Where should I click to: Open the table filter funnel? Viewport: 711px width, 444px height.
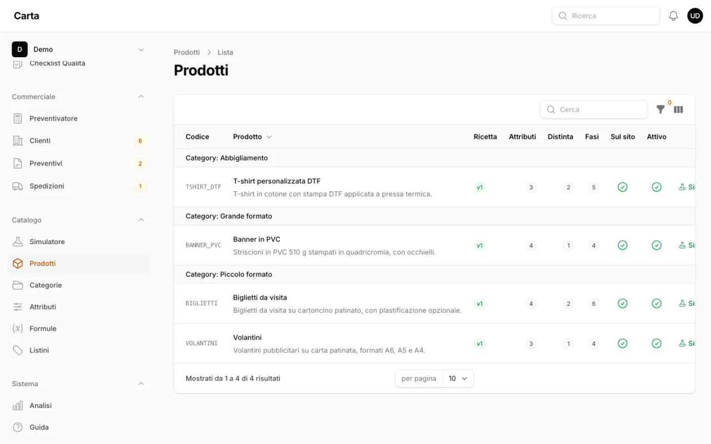click(660, 109)
